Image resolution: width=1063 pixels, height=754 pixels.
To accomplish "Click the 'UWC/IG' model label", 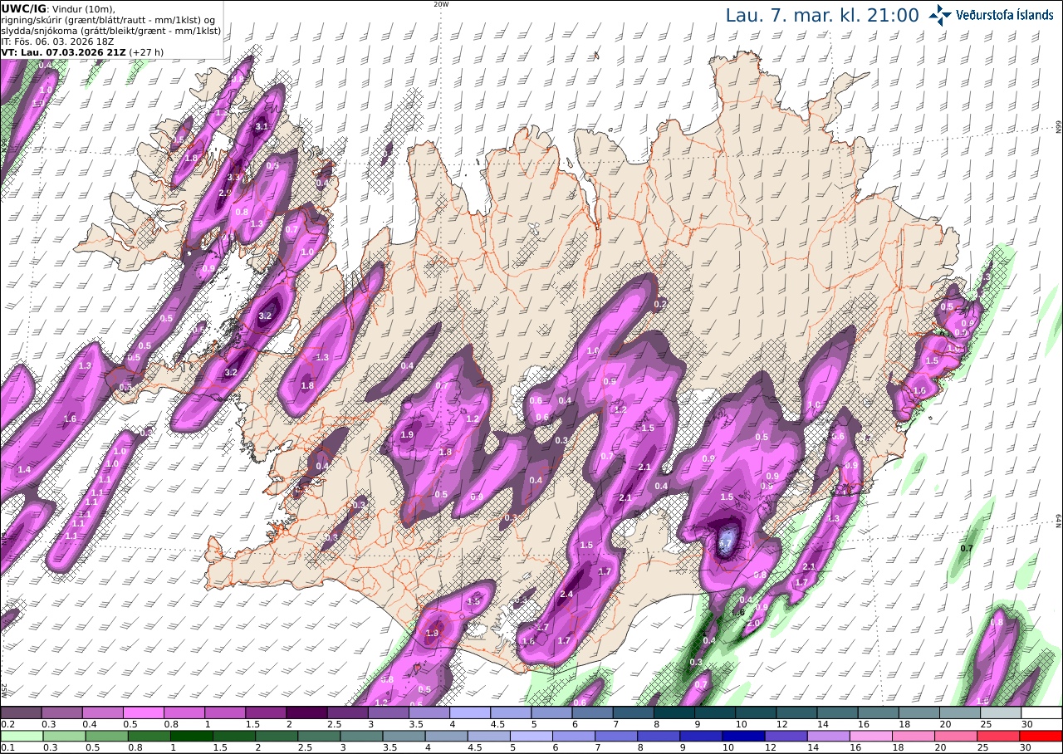I will (x=23, y=8).
